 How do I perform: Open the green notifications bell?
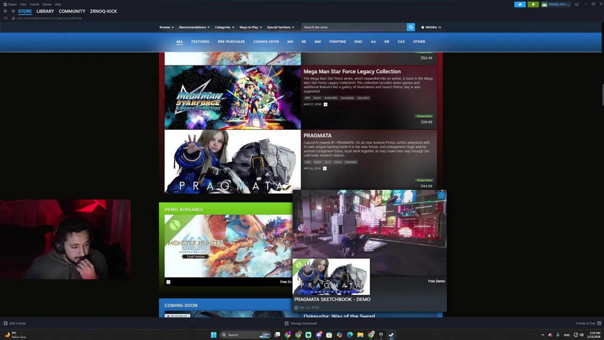click(x=533, y=4)
